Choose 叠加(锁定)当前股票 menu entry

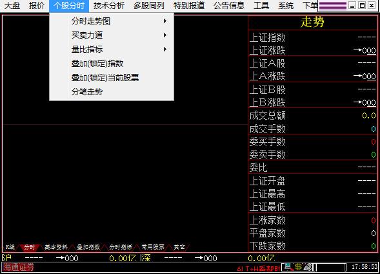coord(112,78)
